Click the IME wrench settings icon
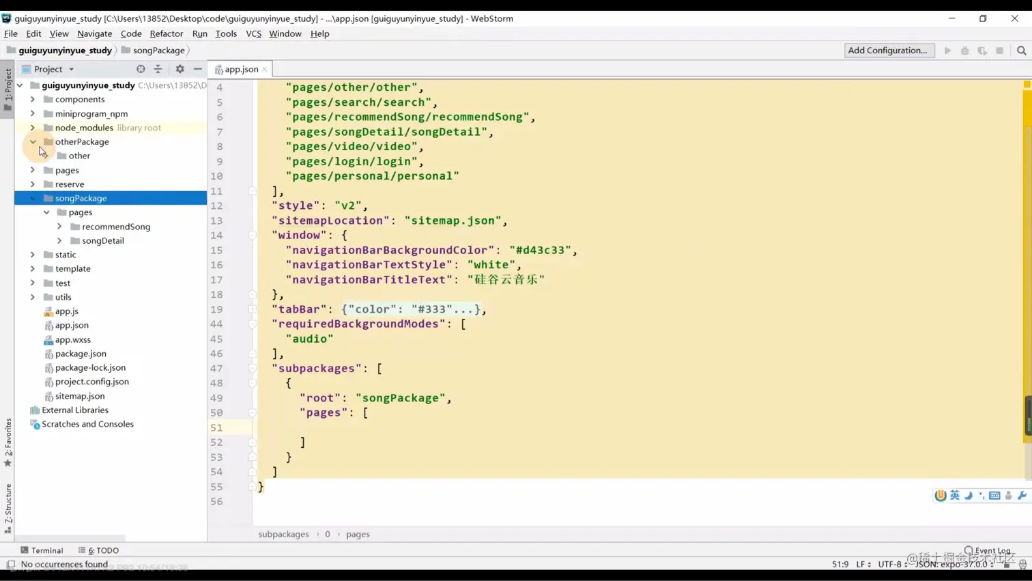The image size is (1032, 581). [1022, 496]
